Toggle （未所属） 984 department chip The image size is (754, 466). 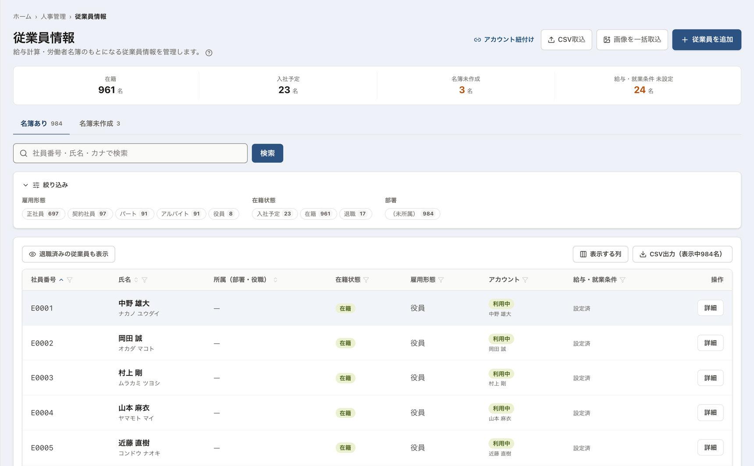[413, 214]
